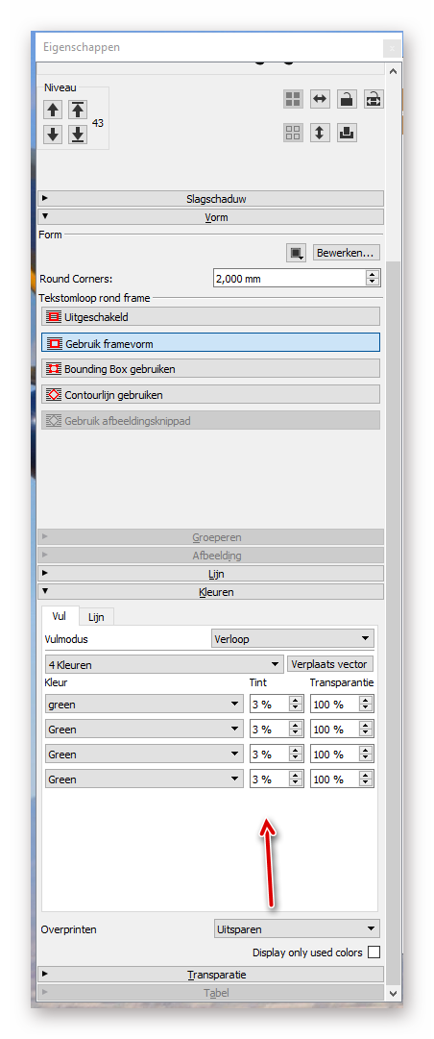Move the object to the top level
The image size is (434, 1039).
[78, 110]
